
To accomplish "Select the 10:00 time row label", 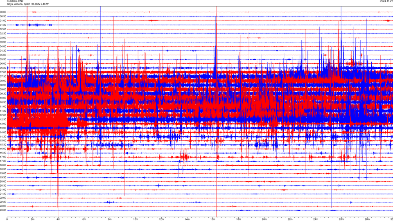I will coord(3,98).
